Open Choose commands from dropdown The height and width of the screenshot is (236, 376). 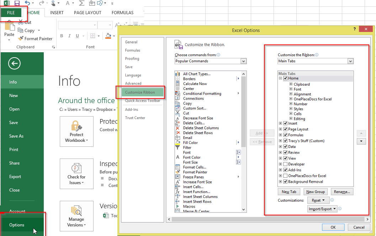(x=244, y=61)
